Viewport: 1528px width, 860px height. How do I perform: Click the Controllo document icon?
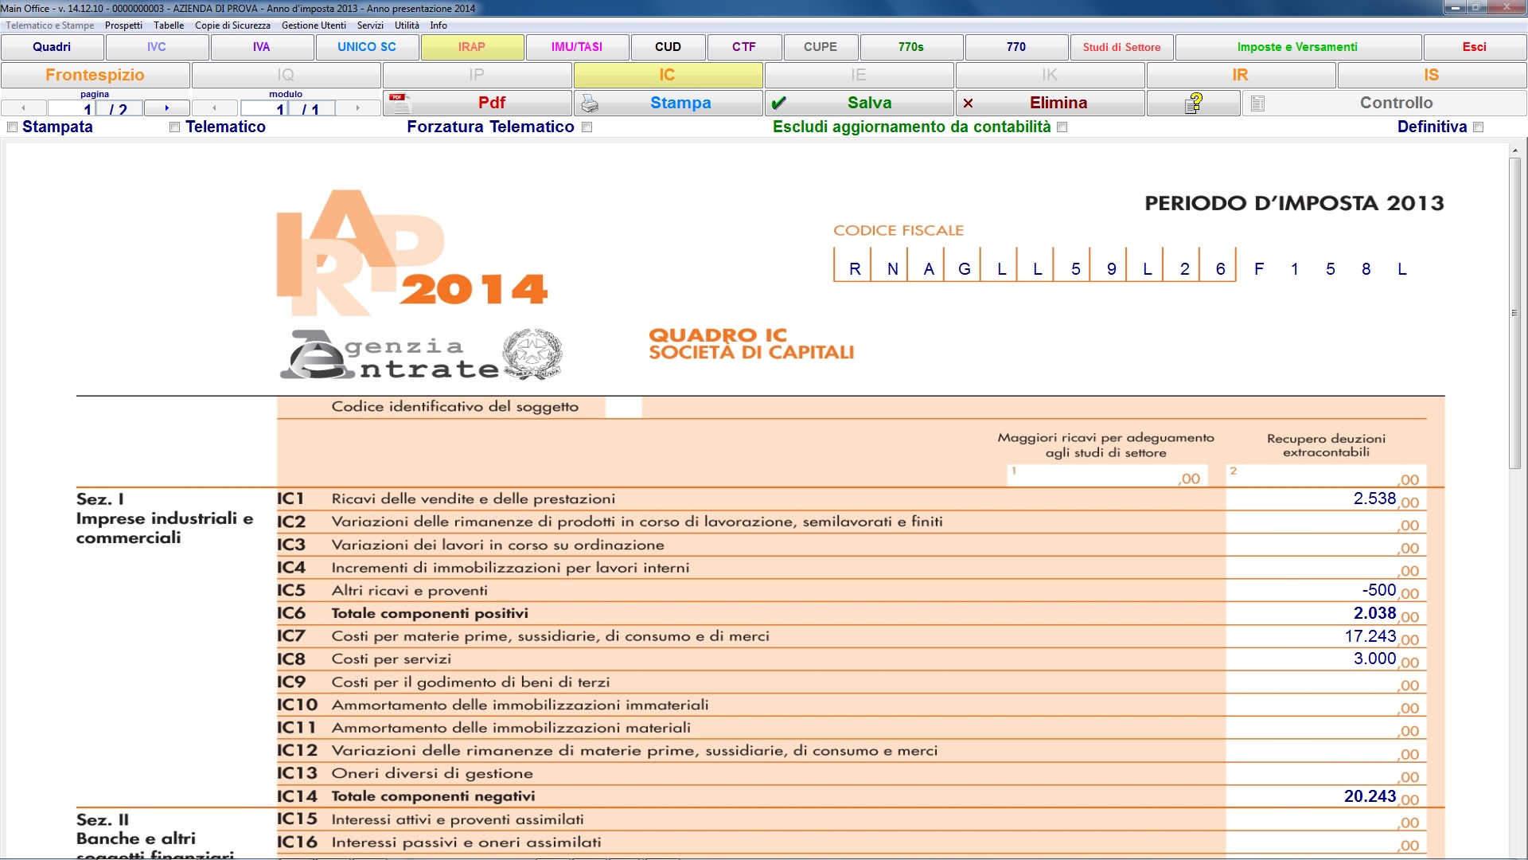pyautogui.click(x=1258, y=104)
